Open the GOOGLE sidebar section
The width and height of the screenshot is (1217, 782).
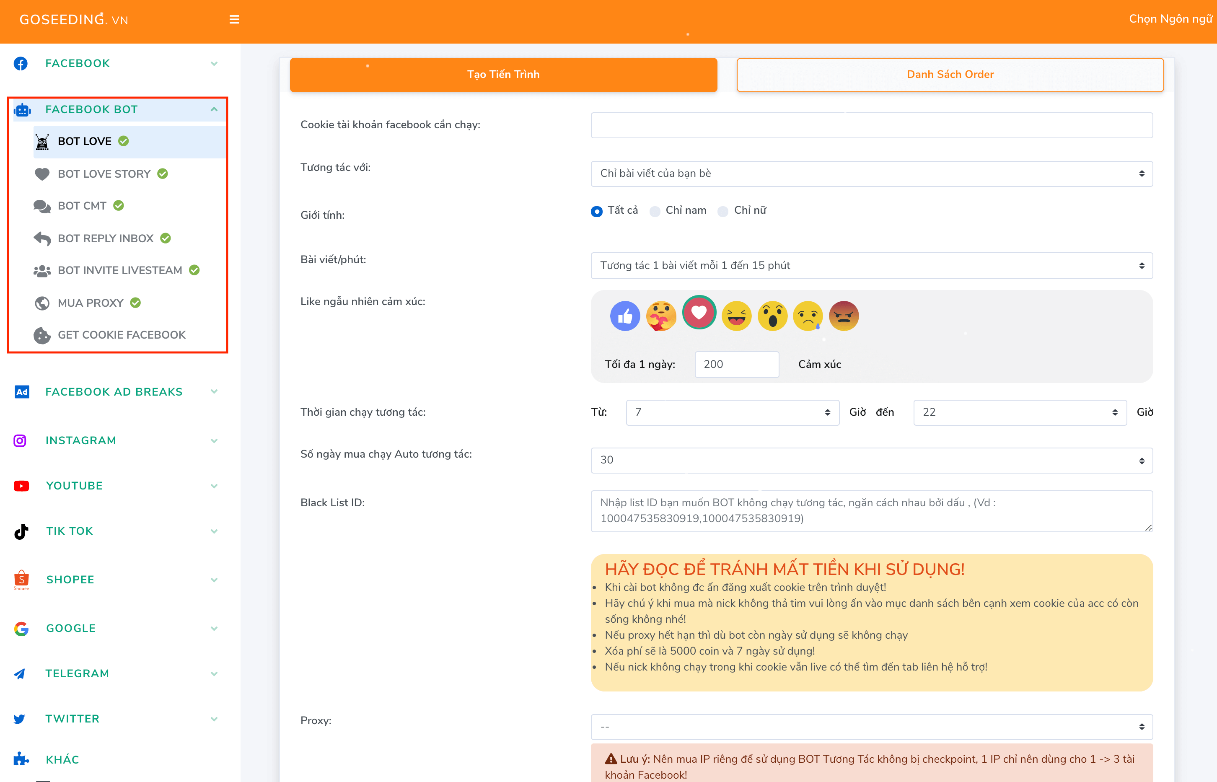pos(116,629)
